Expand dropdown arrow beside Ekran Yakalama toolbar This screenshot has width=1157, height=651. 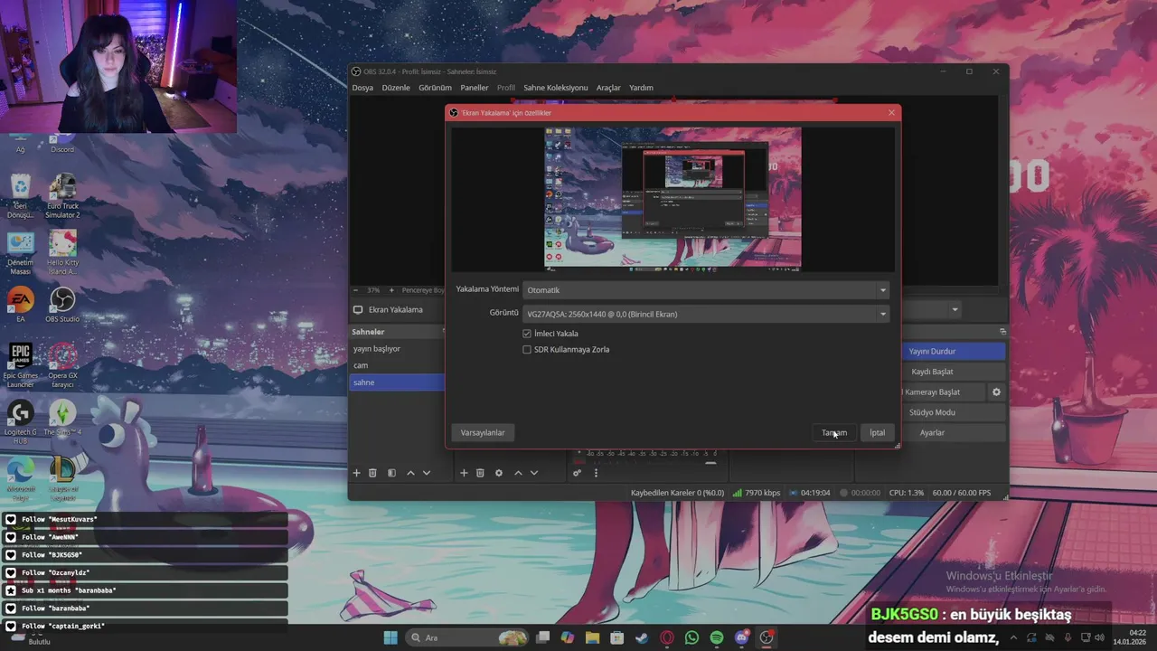tap(955, 310)
